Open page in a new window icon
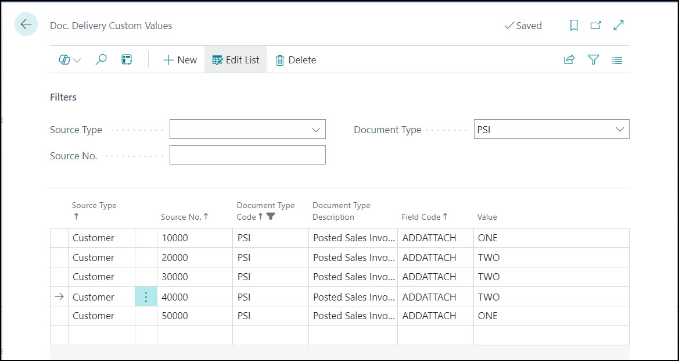Image resolution: width=679 pixels, height=361 pixels. (x=595, y=25)
